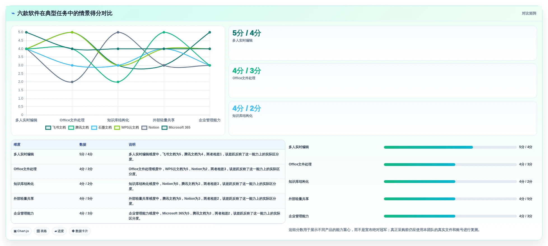Click the Chart.js tag chip
Viewport: 548px width, 246px height.
21,231
